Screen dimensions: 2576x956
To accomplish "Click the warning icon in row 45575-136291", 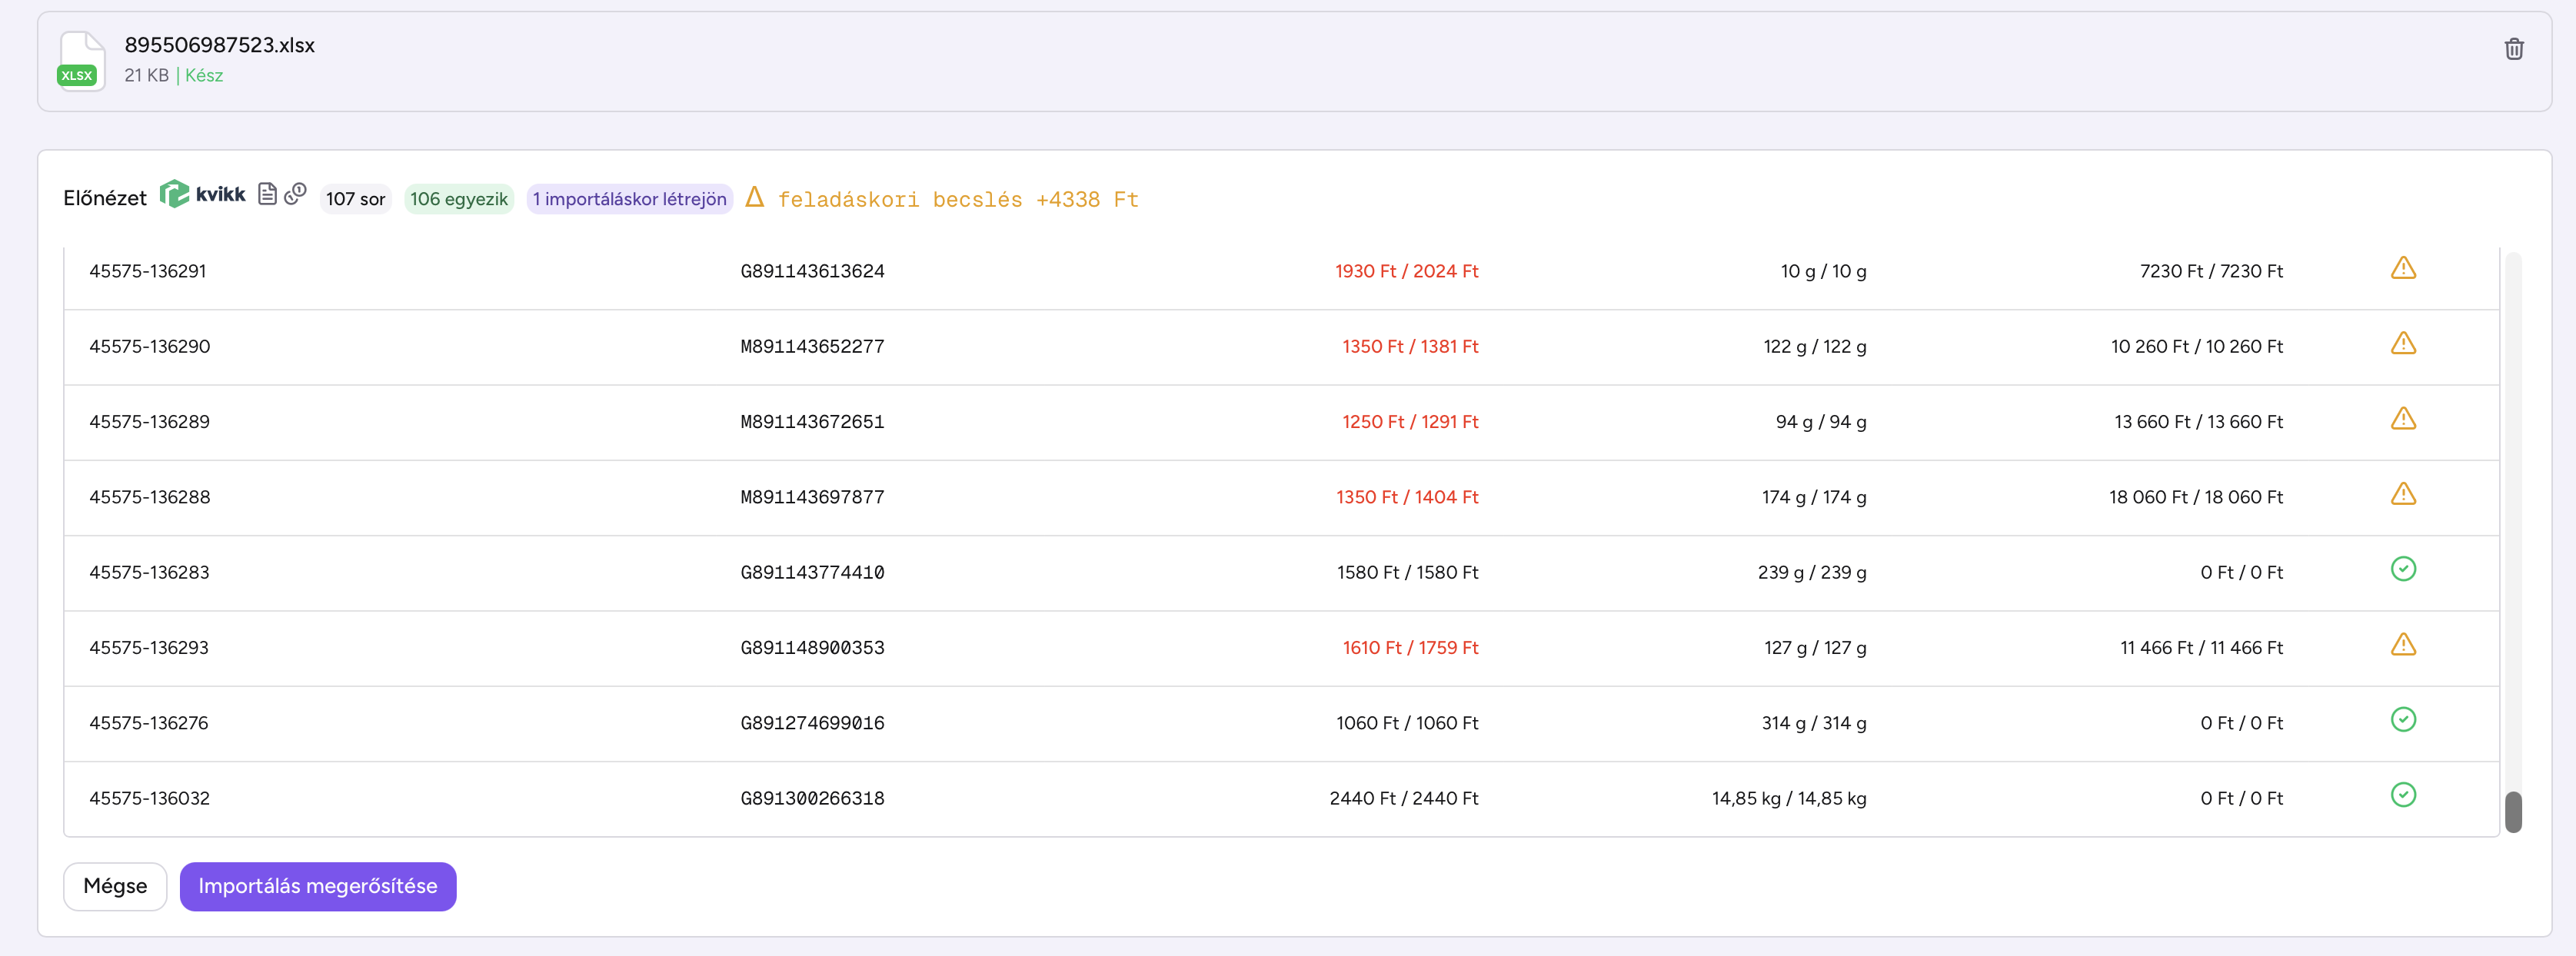I will 2403,269.
